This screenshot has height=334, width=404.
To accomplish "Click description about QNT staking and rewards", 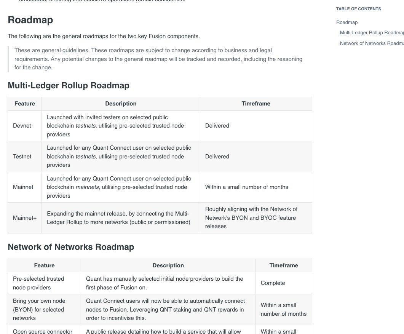I will click(x=168, y=310).
